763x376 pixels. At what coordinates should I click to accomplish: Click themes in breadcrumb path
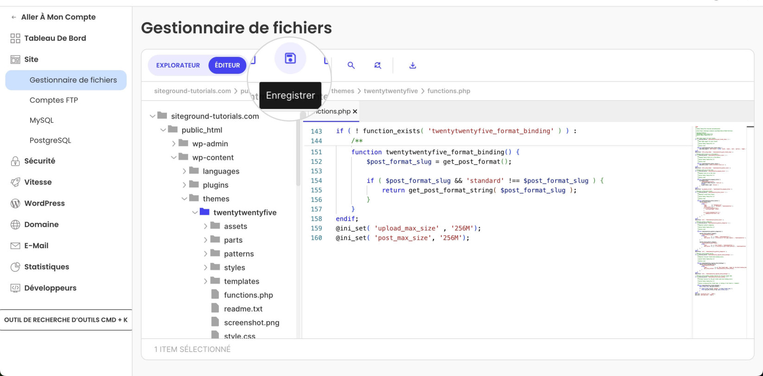[x=343, y=91]
